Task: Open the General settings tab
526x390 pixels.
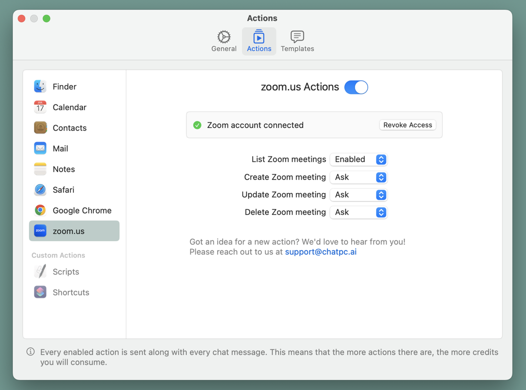Action: tap(224, 41)
